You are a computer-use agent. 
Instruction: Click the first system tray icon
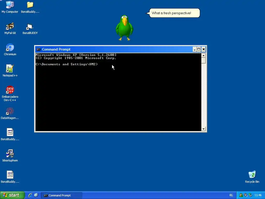point(241,195)
